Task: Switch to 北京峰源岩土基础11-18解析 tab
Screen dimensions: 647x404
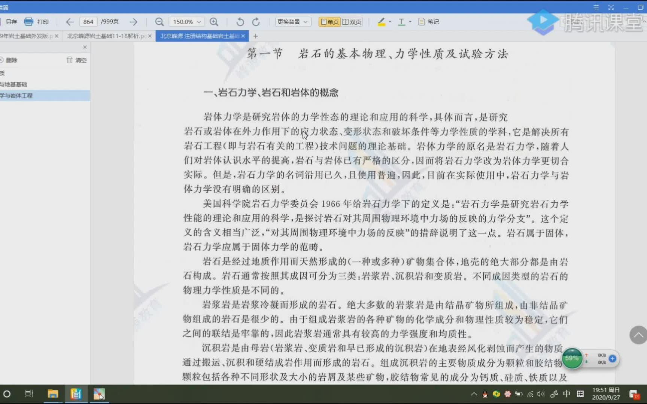Action: (107, 36)
